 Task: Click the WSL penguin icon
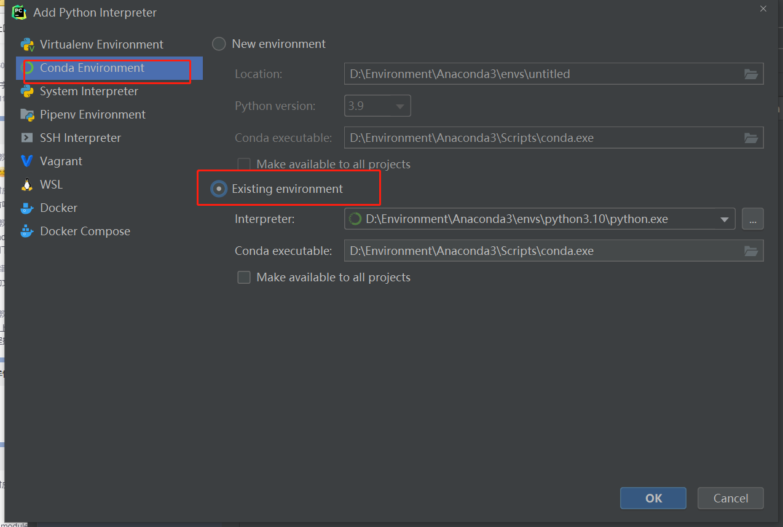(x=27, y=185)
